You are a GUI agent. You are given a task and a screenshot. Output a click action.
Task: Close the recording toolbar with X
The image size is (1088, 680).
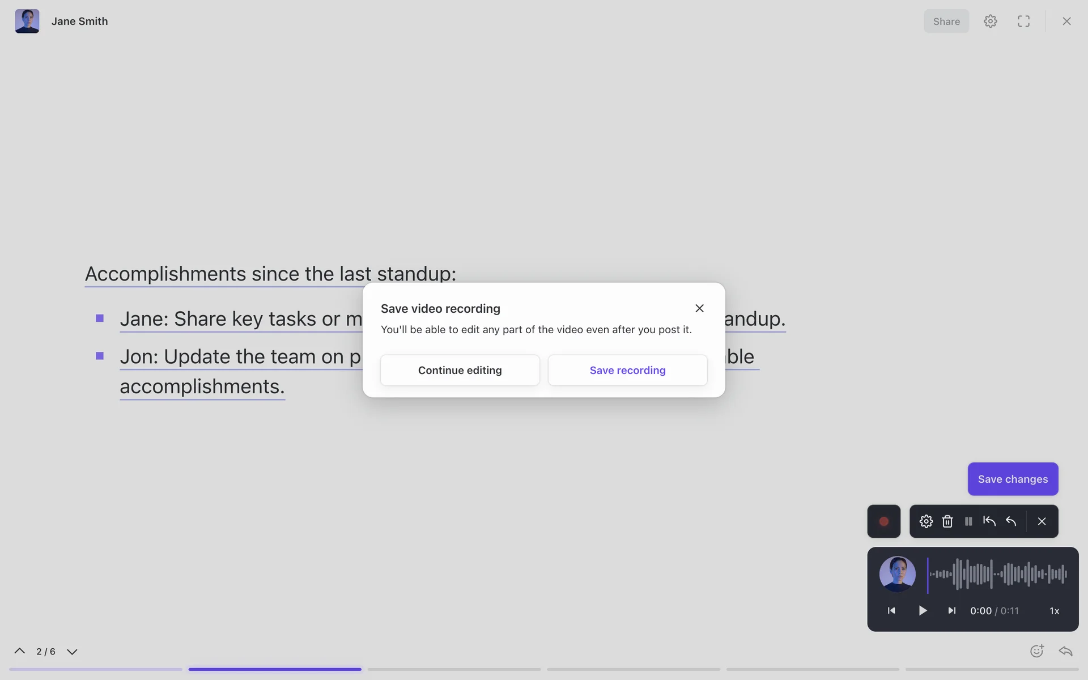tap(1042, 521)
